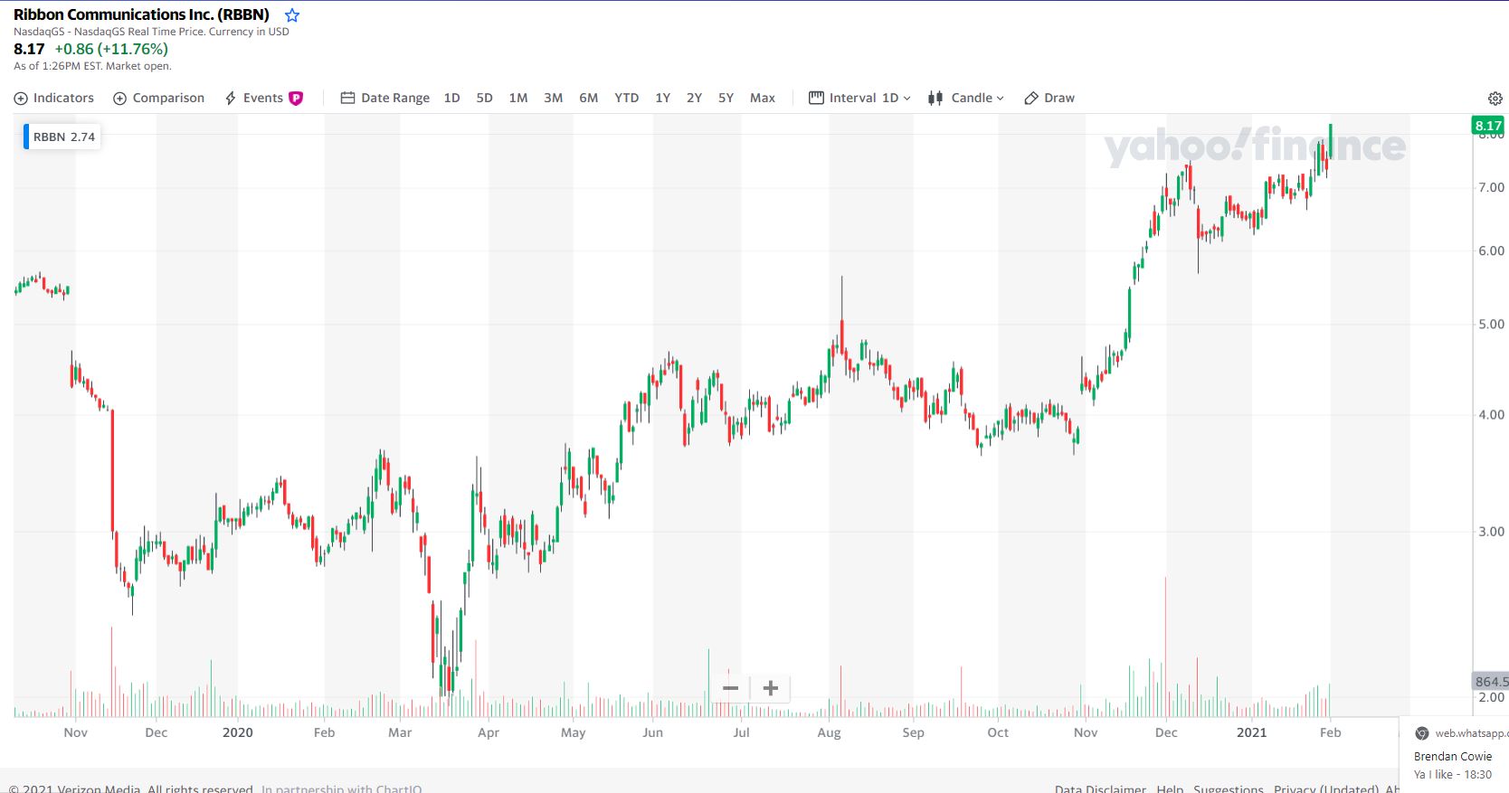Image resolution: width=1509 pixels, height=793 pixels.
Task: Select the 6M range option
Action: pos(588,99)
